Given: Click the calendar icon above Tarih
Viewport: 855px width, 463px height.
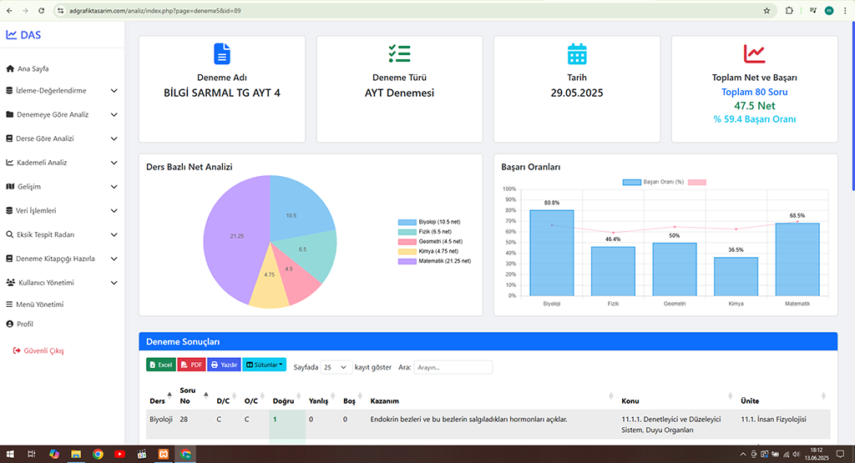Looking at the screenshot, I should tap(577, 54).
